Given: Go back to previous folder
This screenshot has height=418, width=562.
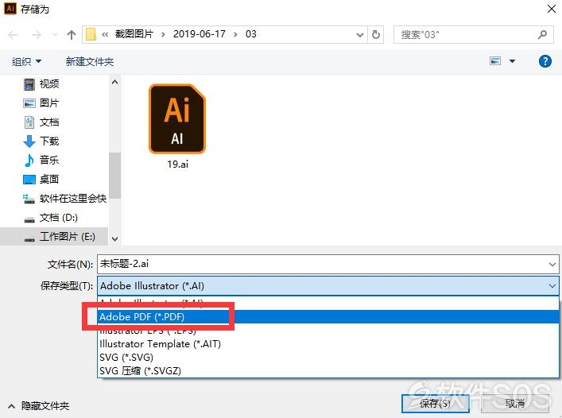Looking at the screenshot, I should point(13,35).
